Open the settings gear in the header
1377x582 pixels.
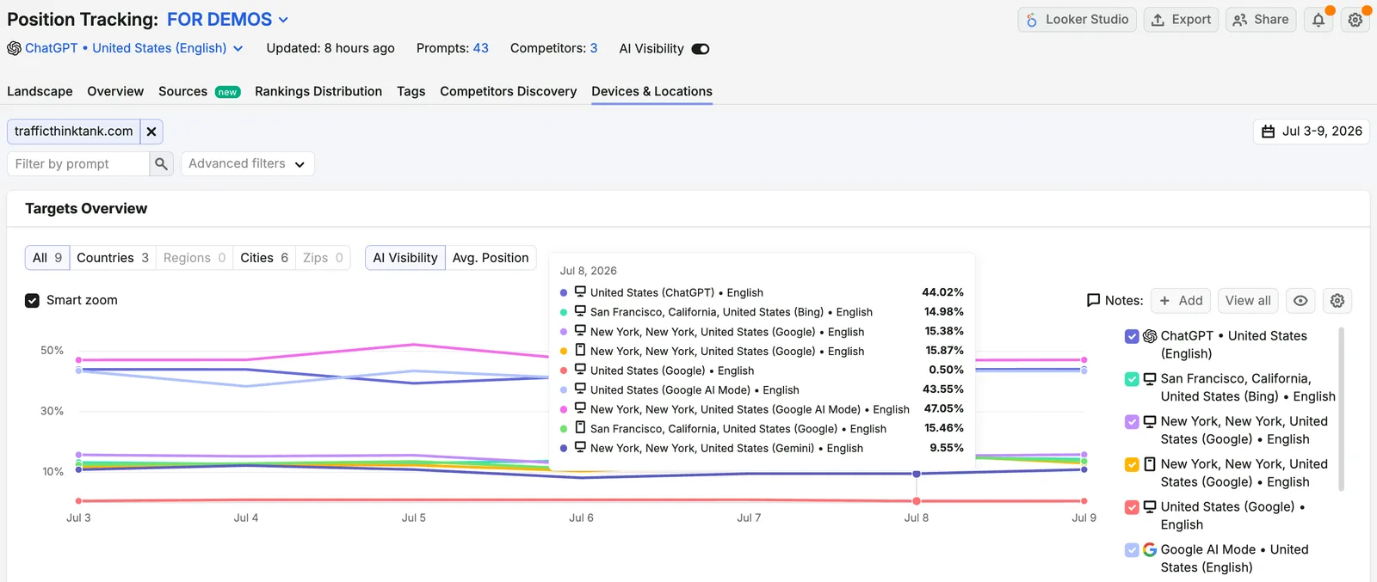(x=1355, y=20)
